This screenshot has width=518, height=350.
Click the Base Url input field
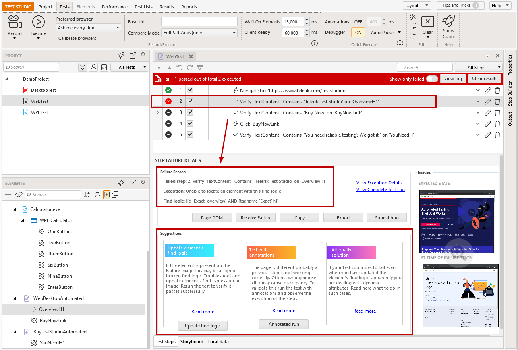pyautogui.click(x=199, y=22)
